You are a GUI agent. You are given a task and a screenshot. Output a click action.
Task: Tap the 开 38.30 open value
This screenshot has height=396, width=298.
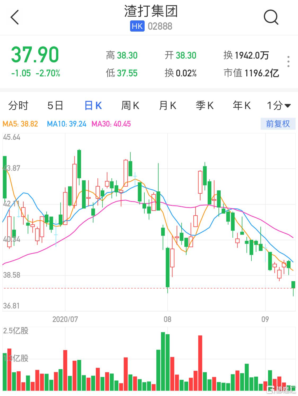[x=180, y=55]
